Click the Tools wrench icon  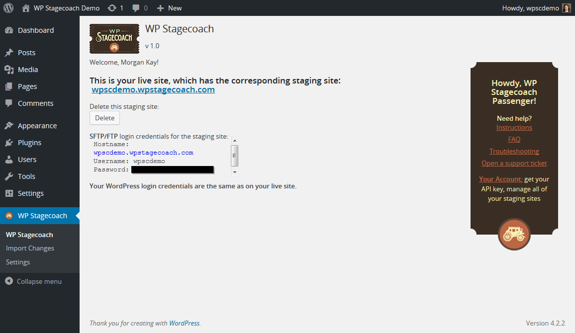9,176
